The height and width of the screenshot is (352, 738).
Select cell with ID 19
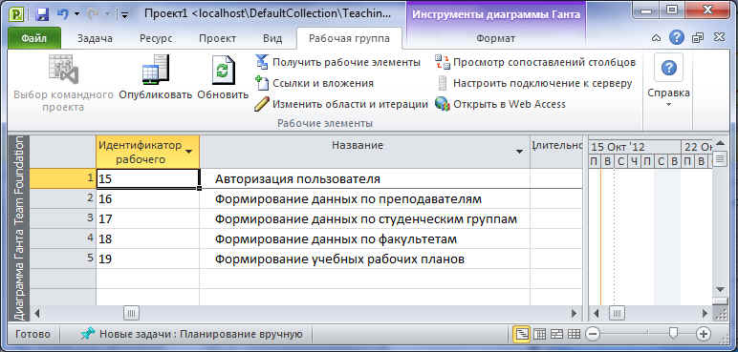(148, 259)
